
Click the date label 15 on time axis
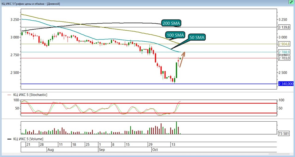pyautogui.click(x=128, y=145)
